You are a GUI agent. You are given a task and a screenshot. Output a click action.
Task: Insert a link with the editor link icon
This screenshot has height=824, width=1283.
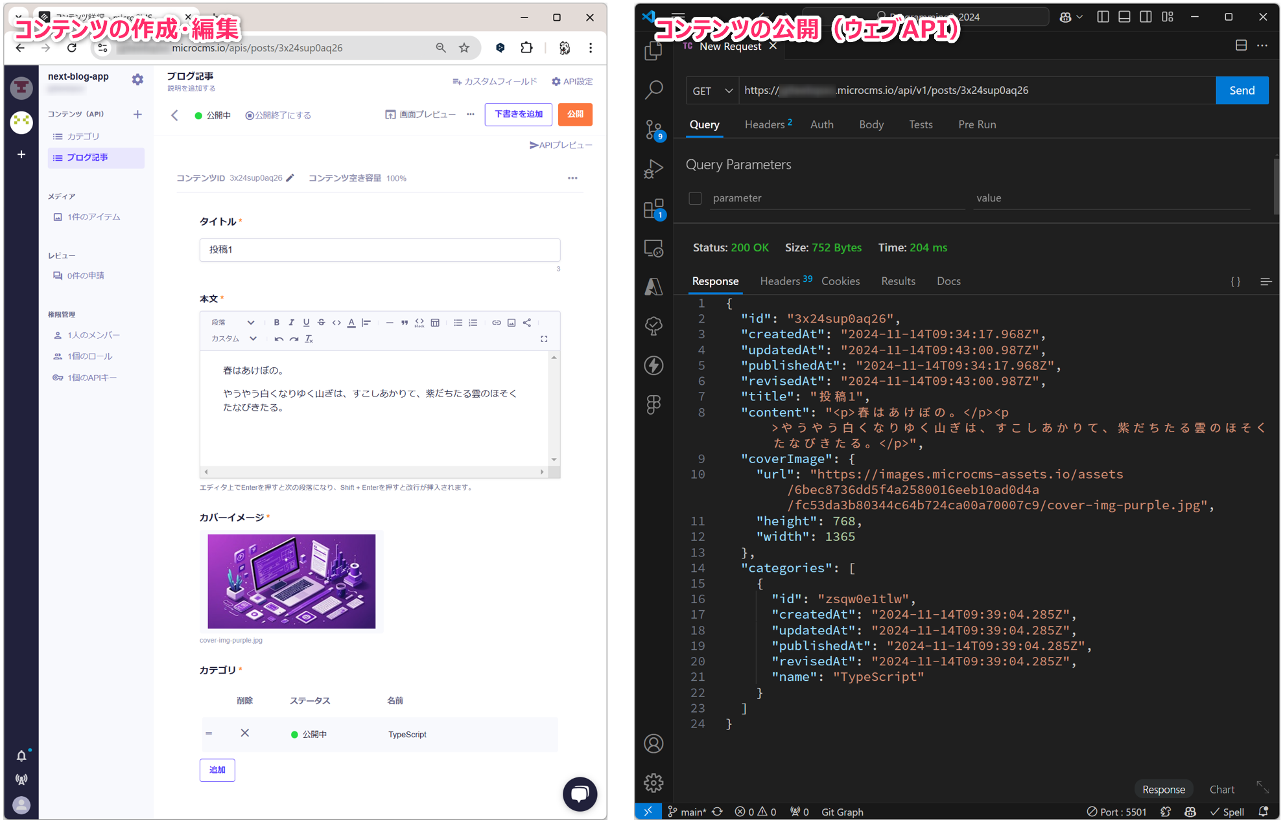(x=496, y=323)
